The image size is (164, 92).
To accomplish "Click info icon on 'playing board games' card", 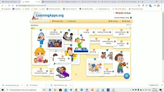I will 128,32.
